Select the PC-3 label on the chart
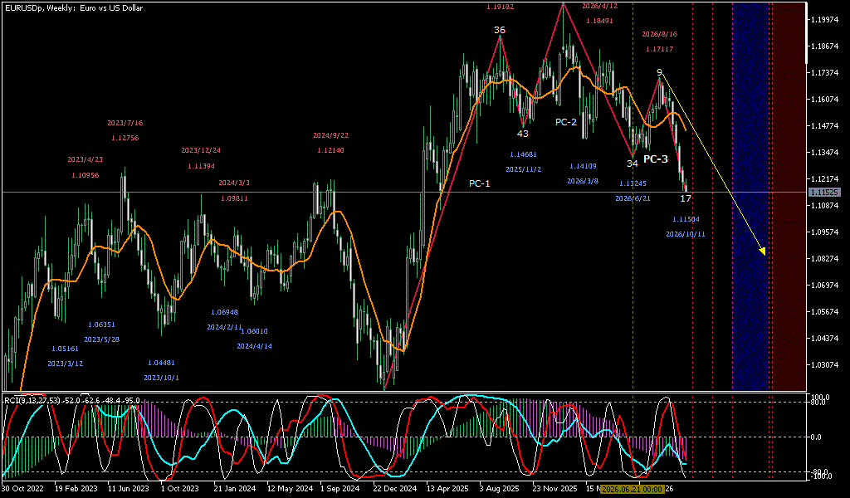The height and width of the screenshot is (498, 850). [x=656, y=159]
